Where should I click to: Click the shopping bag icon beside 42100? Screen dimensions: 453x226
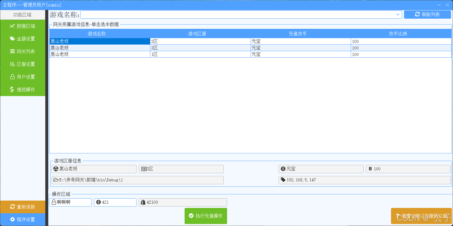[143, 202]
